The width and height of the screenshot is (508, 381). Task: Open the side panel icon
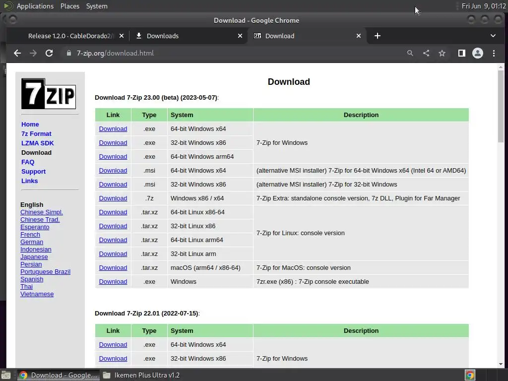point(462,53)
